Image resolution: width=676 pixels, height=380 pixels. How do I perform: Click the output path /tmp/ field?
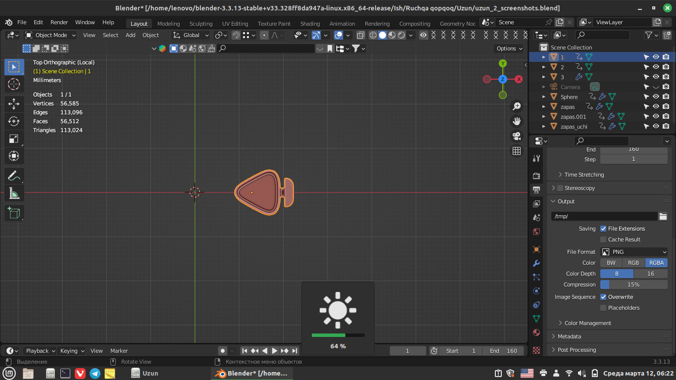(x=604, y=216)
